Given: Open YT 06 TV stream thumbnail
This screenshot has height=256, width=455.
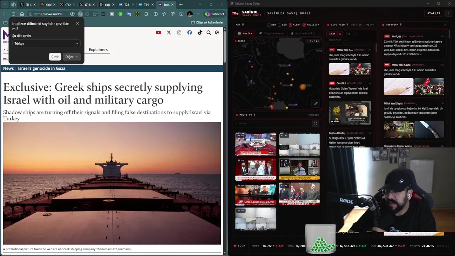Looking at the screenshot, I should pyautogui.click(x=299, y=194).
